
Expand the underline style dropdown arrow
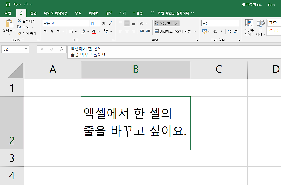63,32
